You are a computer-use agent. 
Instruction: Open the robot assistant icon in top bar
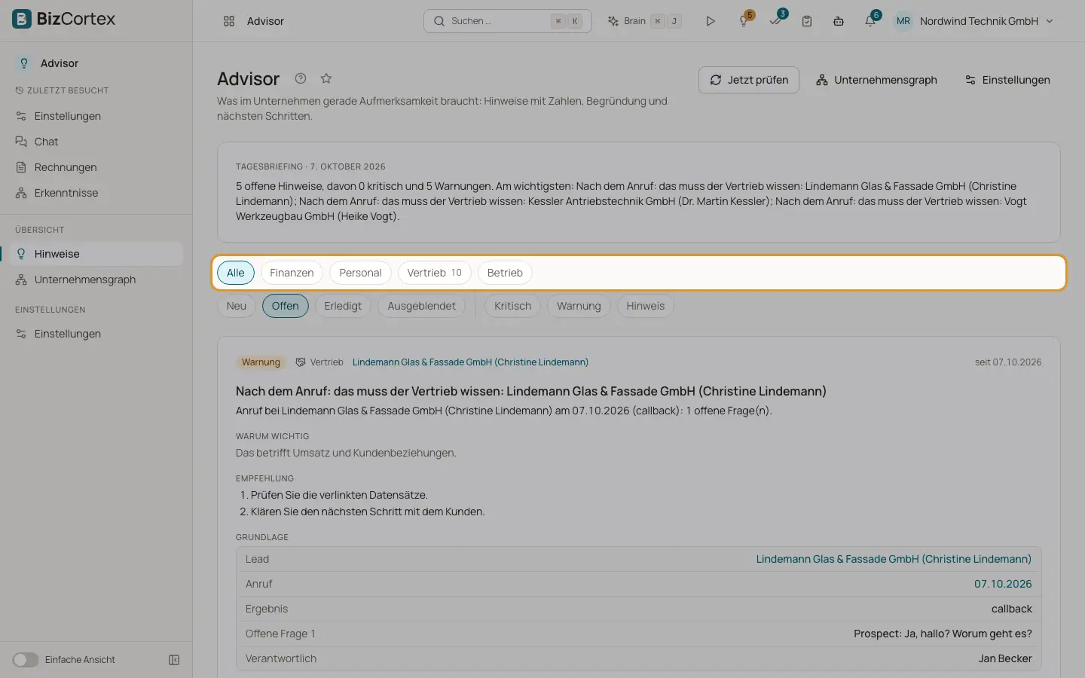pyautogui.click(x=839, y=21)
